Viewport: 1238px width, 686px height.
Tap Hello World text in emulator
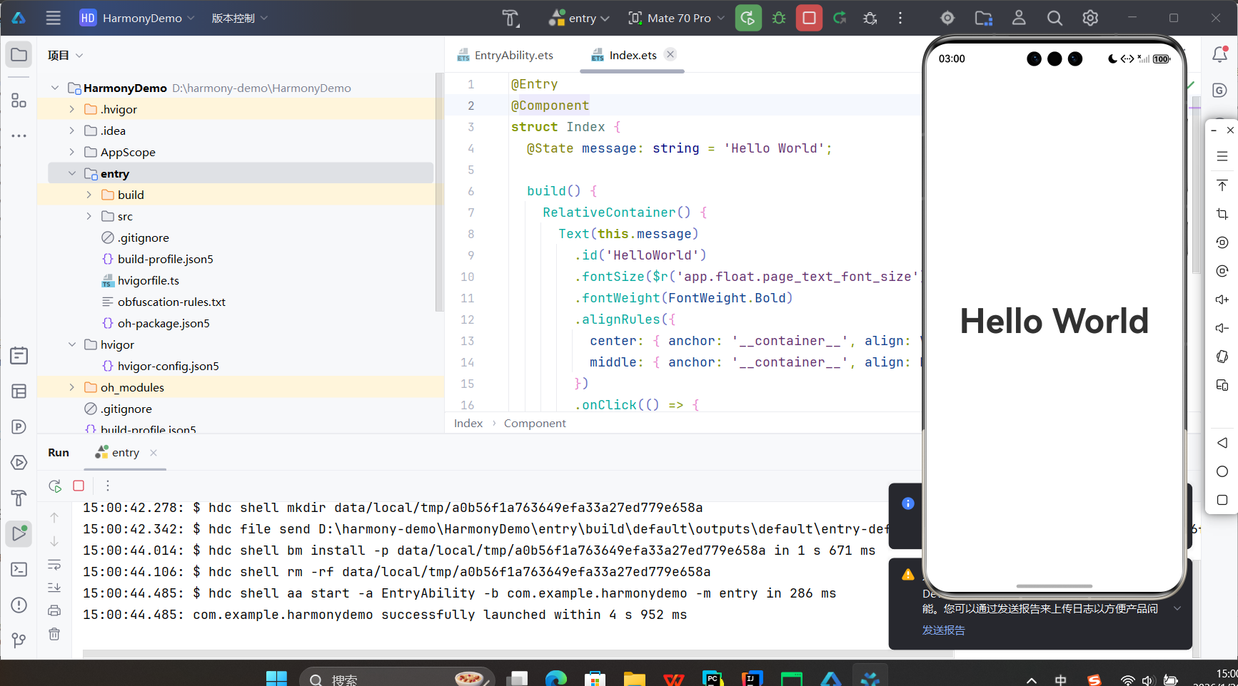pyautogui.click(x=1054, y=321)
